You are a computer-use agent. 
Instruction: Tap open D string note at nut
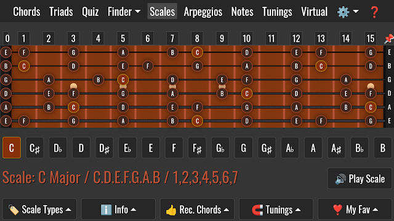click(6, 93)
